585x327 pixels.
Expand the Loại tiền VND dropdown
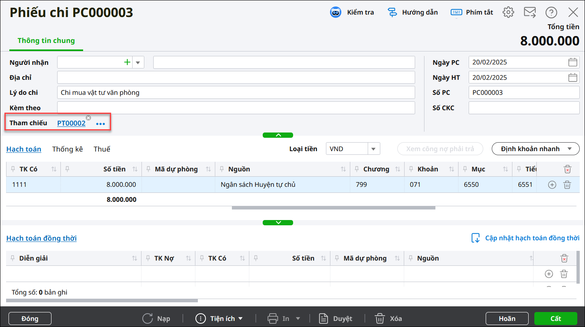pyautogui.click(x=374, y=149)
